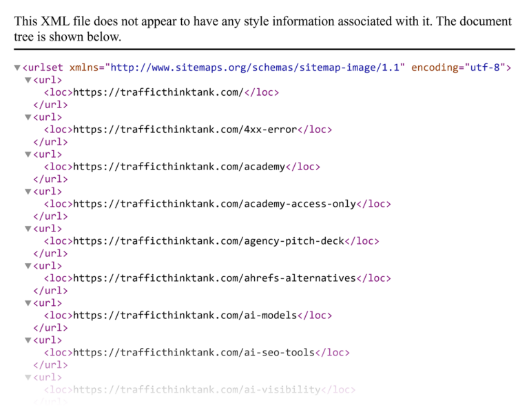The width and height of the screenshot is (529, 412).
Task: Click loc text ending in 4xx-error
Action: (x=185, y=130)
